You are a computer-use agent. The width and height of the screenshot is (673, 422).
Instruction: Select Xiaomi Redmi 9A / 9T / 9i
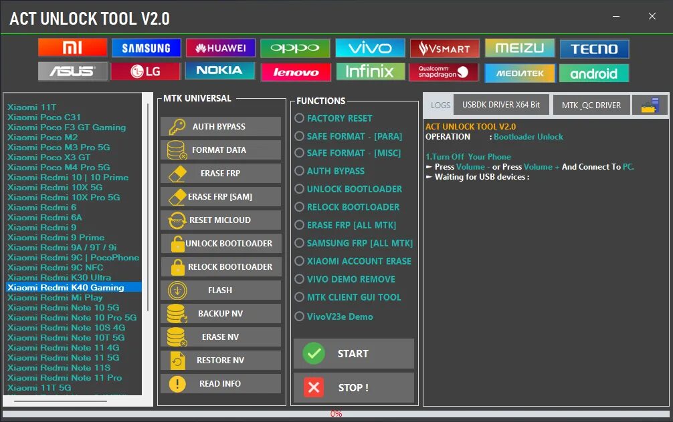click(62, 248)
